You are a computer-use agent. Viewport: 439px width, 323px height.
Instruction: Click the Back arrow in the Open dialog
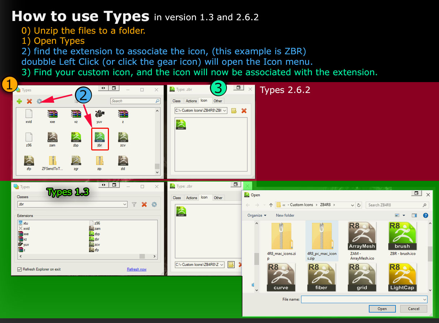point(248,205)
